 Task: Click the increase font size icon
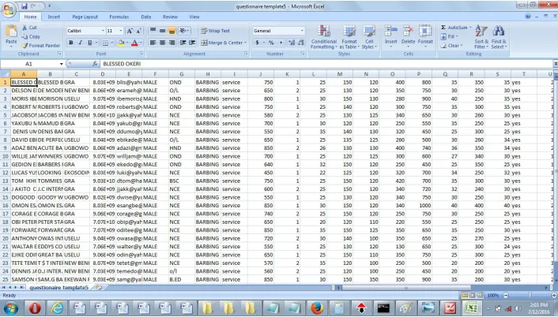point(130,31)
